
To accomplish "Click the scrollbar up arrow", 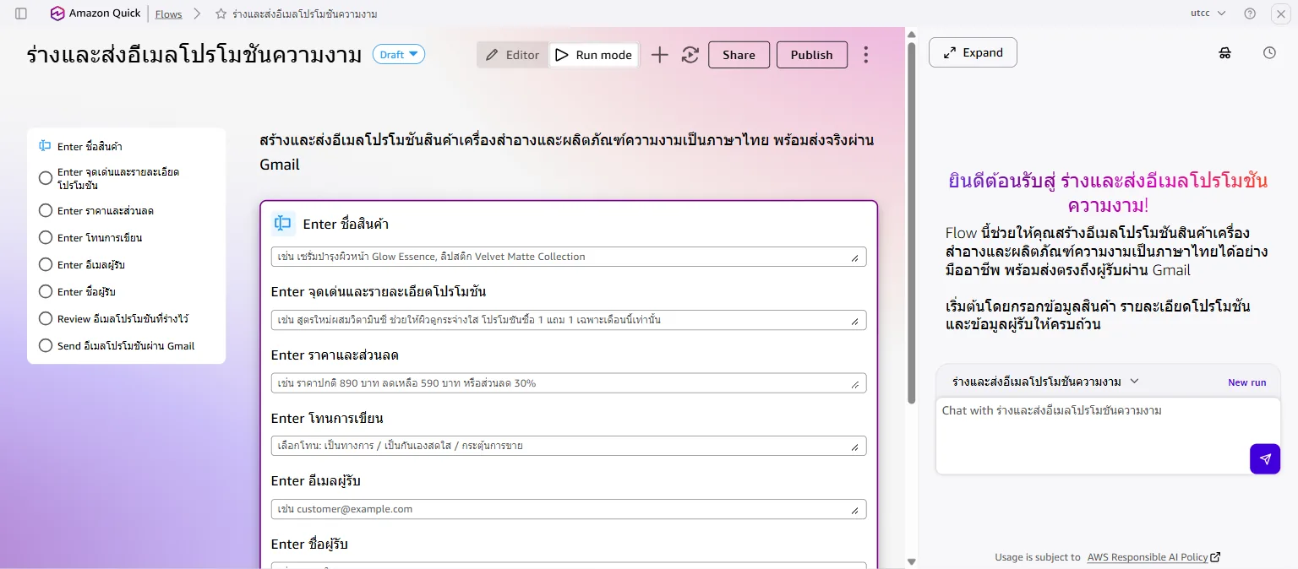I will pos(911,34).
